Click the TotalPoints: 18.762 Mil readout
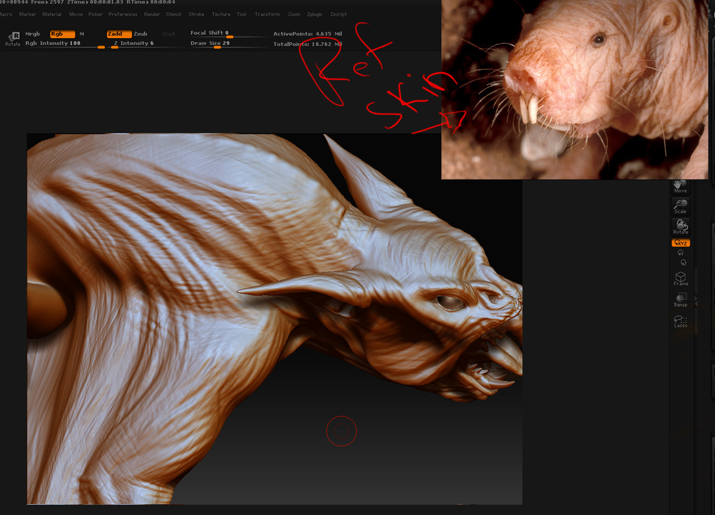This screenshot has height=515, width=715. [x=307, y=44]
